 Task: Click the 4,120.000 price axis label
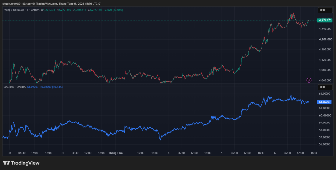(x=326, y=60)
